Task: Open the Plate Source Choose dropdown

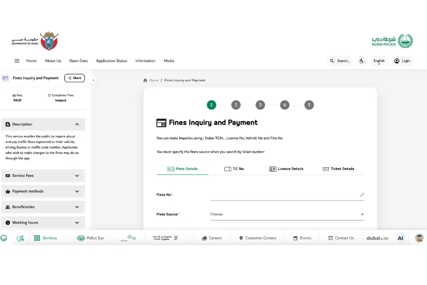Action: (287, 214)
